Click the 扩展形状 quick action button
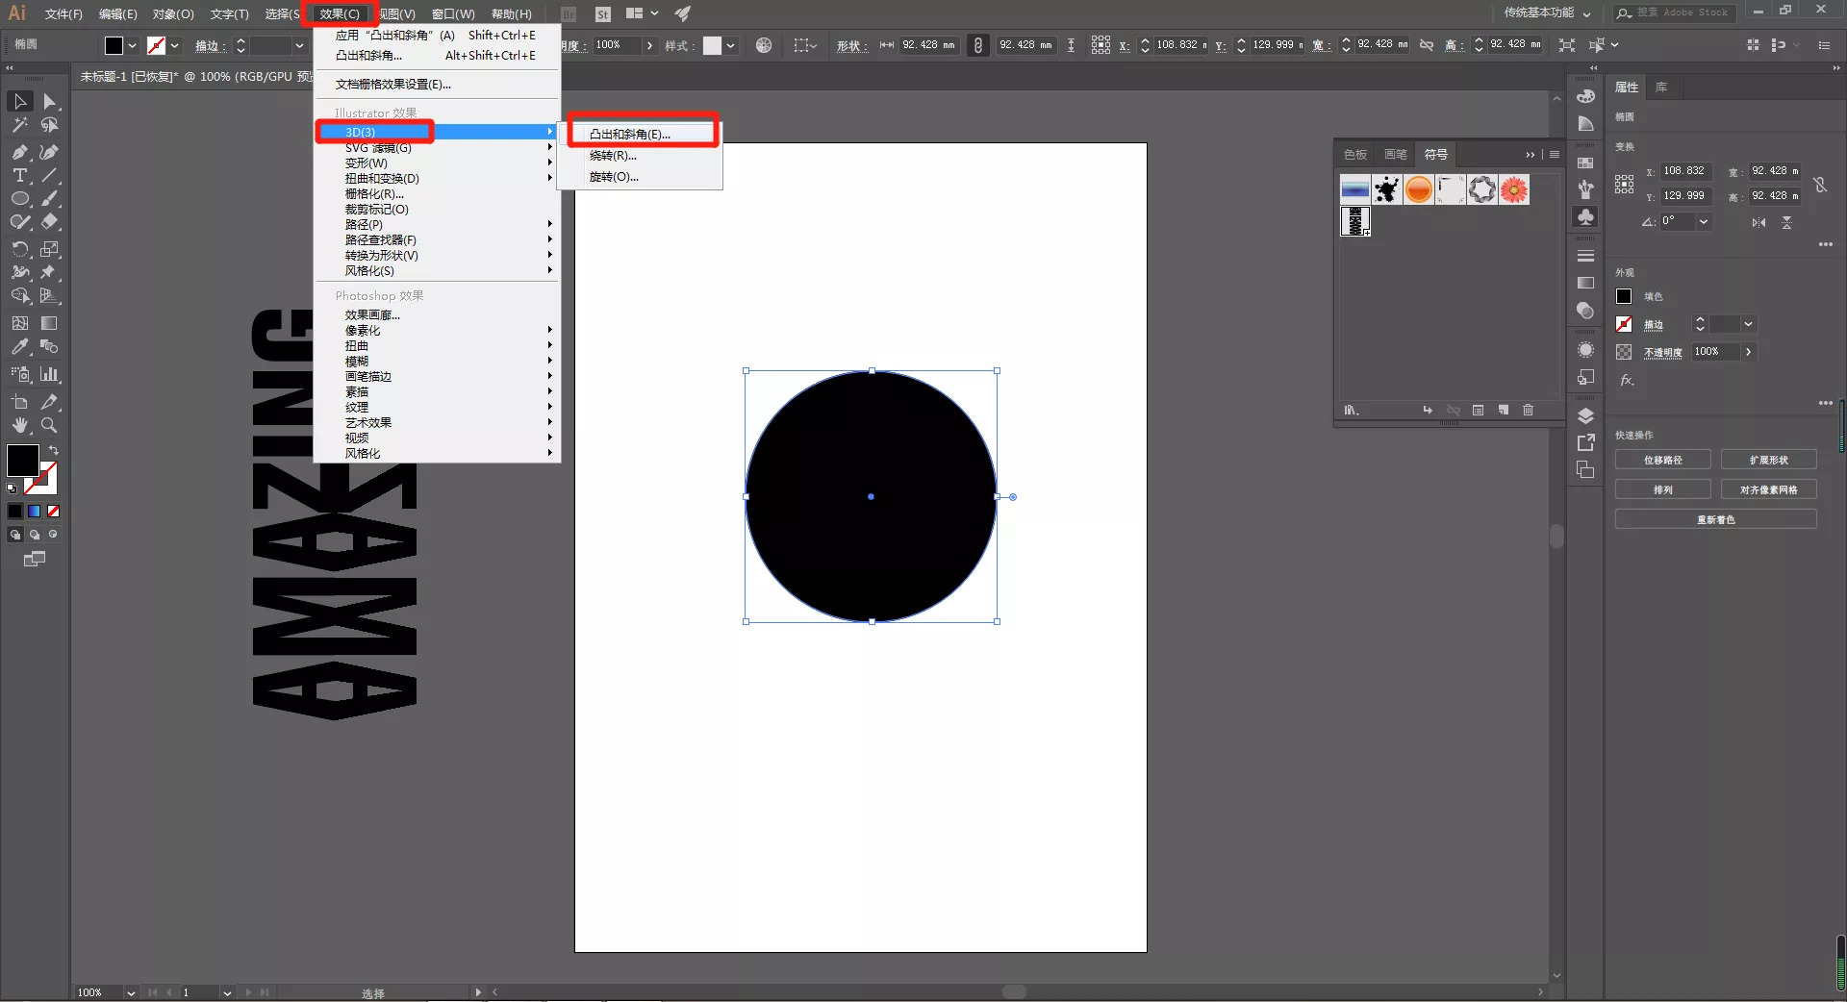 [1768, 460]
